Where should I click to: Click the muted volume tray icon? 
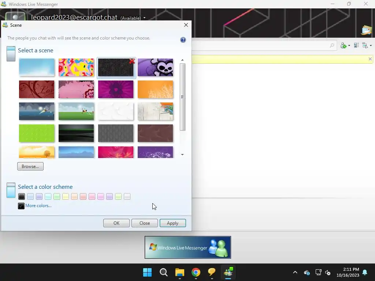click(x=328, y=272)
